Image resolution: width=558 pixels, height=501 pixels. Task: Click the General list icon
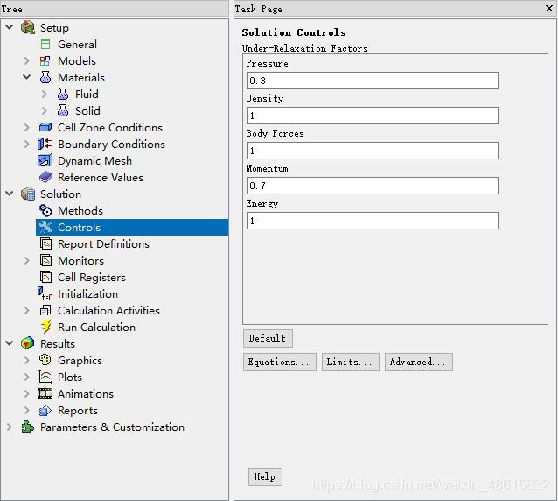tap(45, 45)
